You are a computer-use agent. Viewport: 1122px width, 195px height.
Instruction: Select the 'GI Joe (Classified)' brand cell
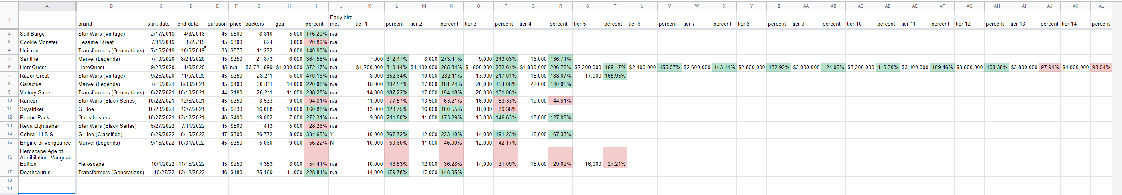pyautogui.click(x=111, y=134)
